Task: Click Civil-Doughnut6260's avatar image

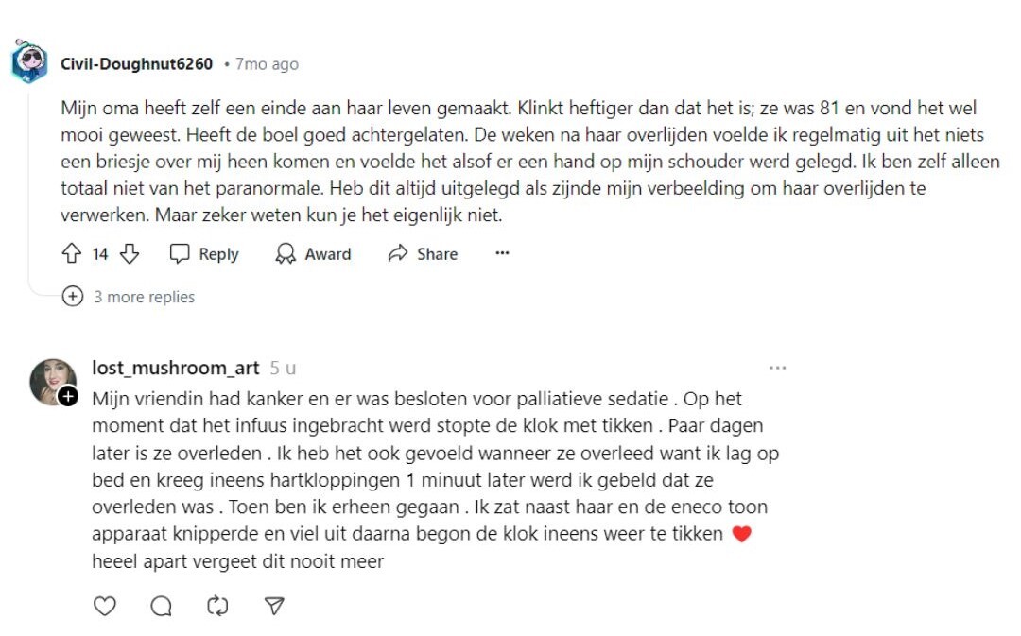Action: coord(29,62)
